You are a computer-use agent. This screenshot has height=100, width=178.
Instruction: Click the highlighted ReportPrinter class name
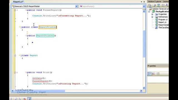pos(48,27)
